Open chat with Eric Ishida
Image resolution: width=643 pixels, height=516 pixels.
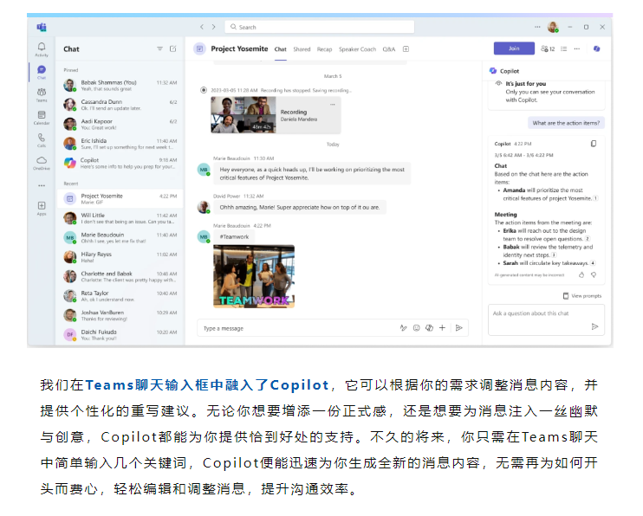[x=120, y=144]
